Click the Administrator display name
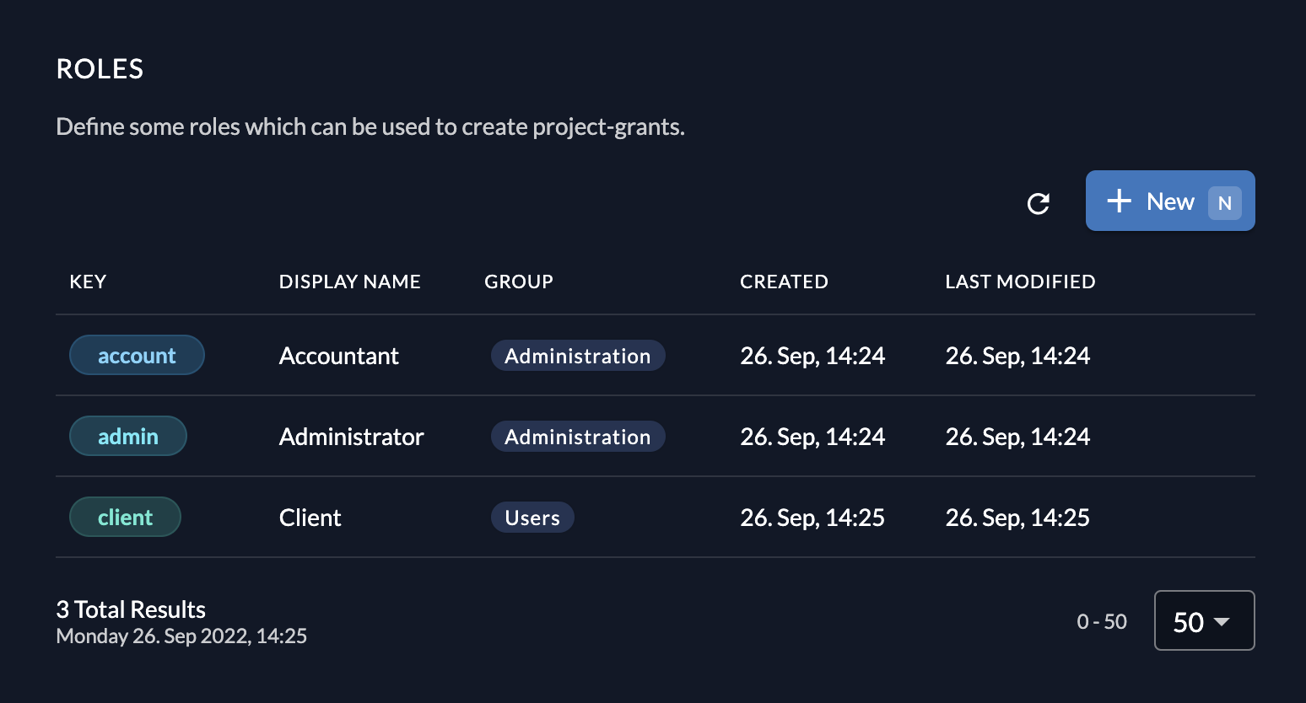Viewport: 1306px width, 703px height. pos(351,437)
